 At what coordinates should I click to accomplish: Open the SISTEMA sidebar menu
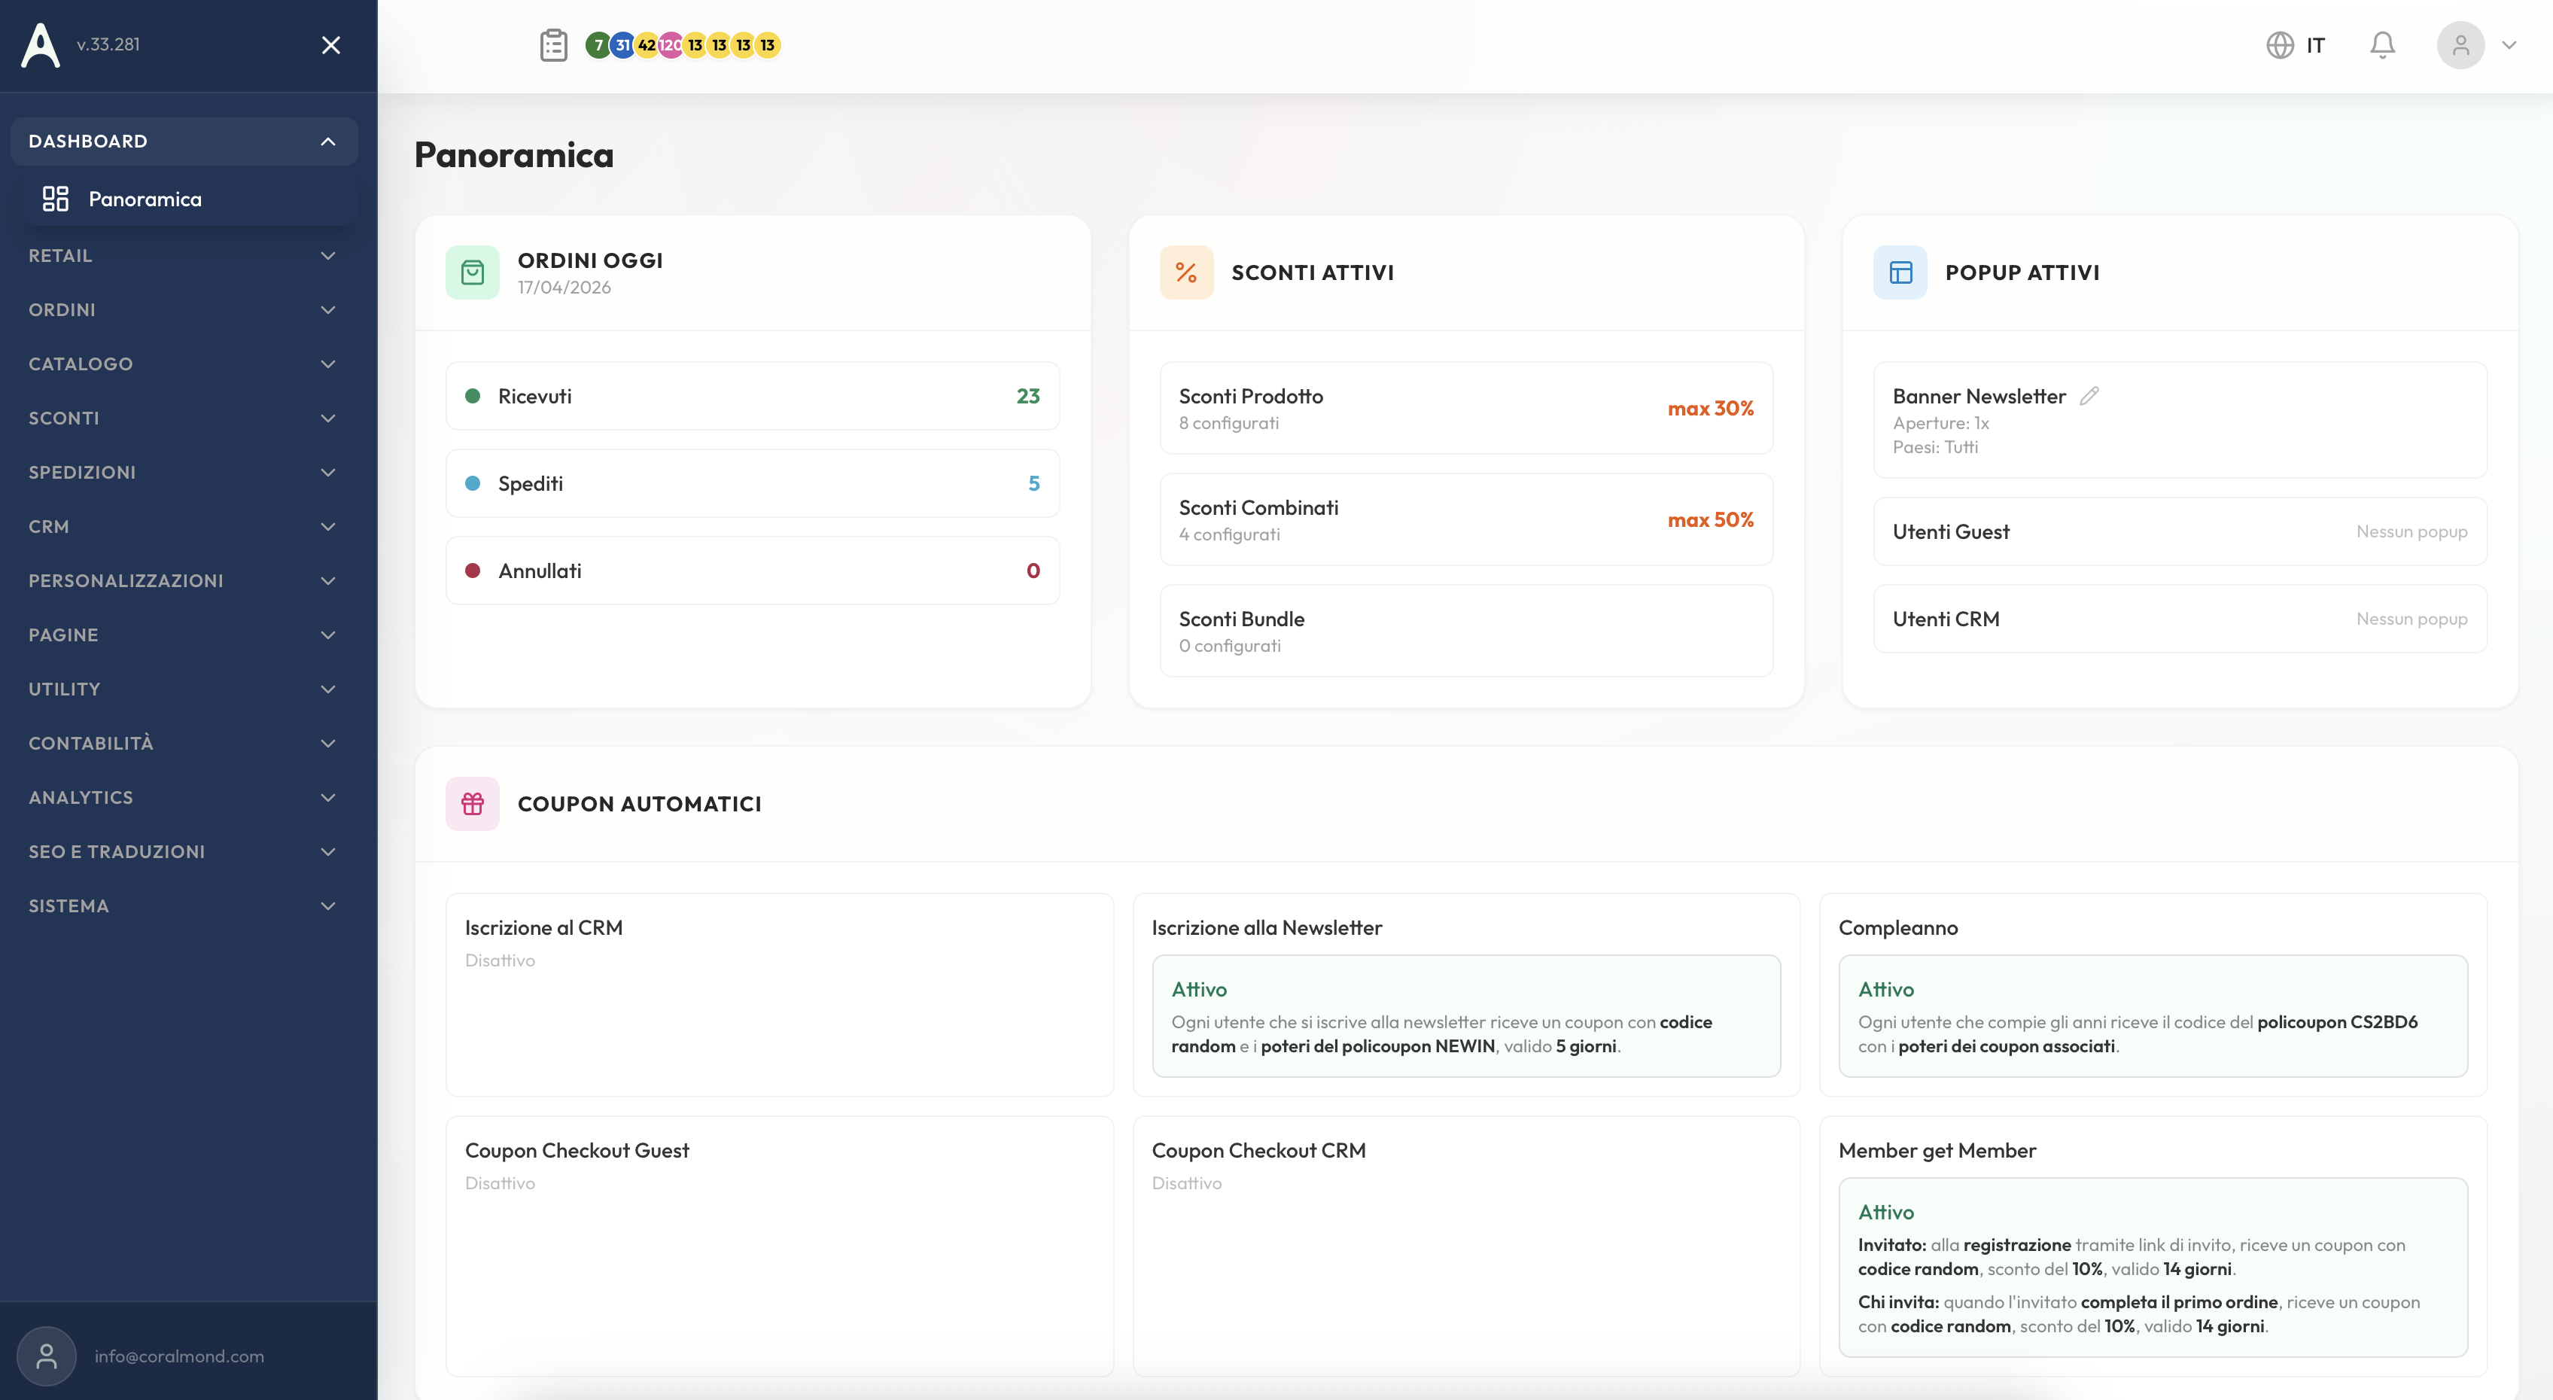[184, 905]
